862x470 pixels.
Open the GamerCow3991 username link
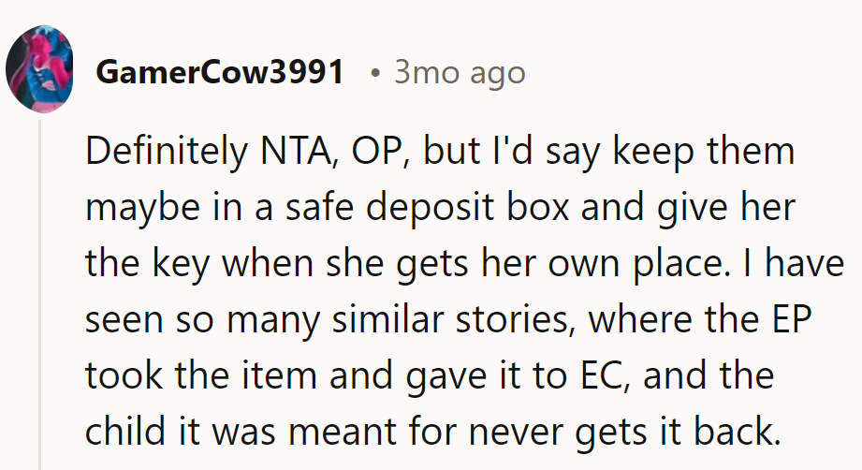click(x=219, y=72)
